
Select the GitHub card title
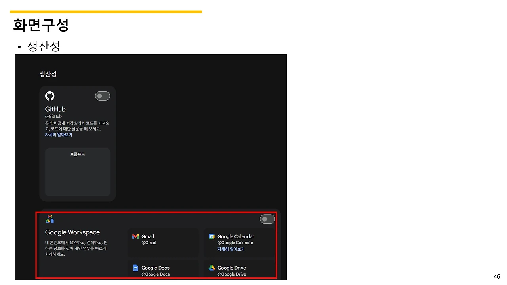(x=55, y=109)
